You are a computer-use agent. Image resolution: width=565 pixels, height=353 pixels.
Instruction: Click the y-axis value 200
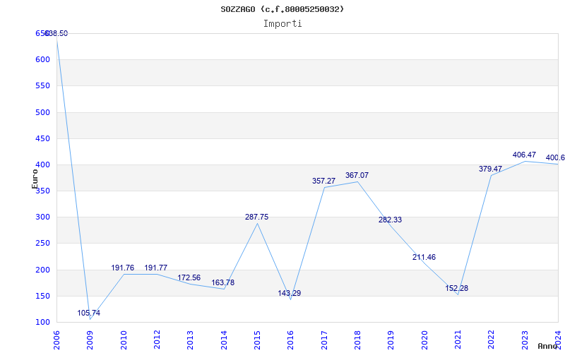tap(42, 270)
